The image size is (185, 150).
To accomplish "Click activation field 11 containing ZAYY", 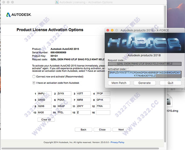I will click(x=84, y=106).
